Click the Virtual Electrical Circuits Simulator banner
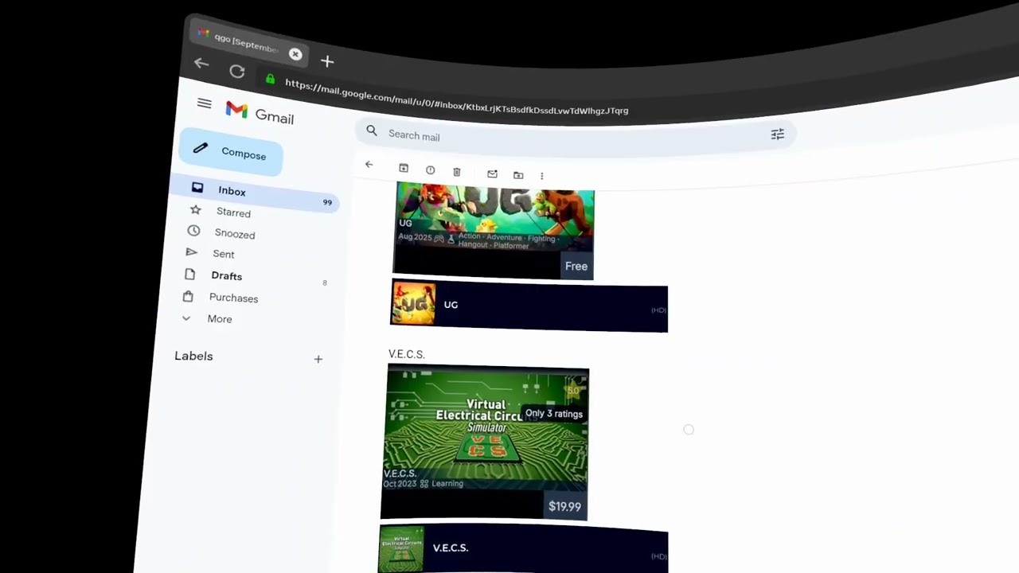Screen dimensions: 1019x573 (x=485, y=442)
